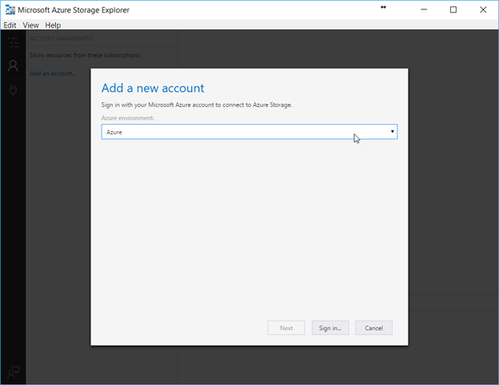Click the 'Add a new account' heading
Viewport: 499px width, 385px height.
click(153, 88)
